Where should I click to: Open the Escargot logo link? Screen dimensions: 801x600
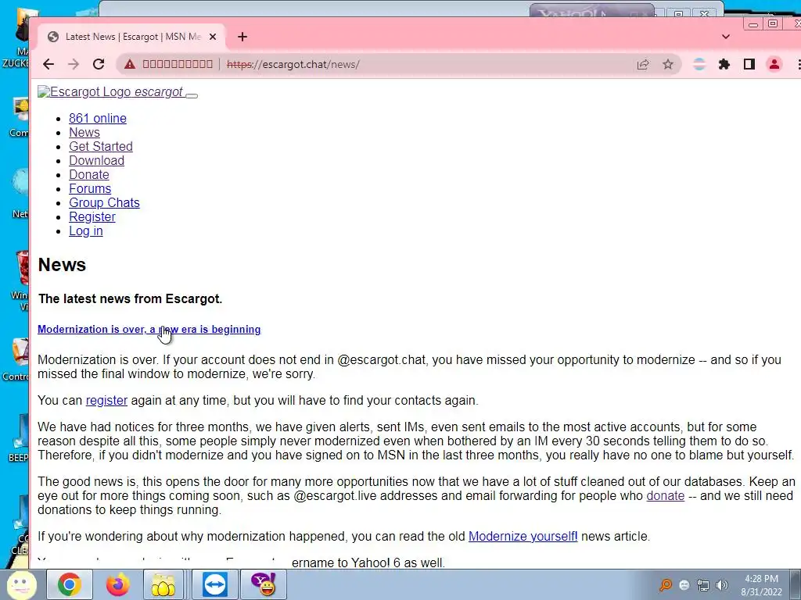(x=111, y=92)
